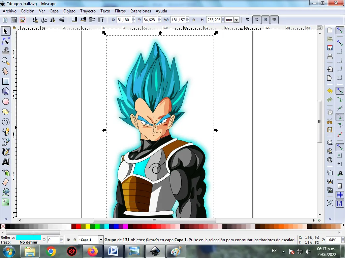The image size is (345, 258).
Task: Increase the Y position stepper
Action: point(159,18)
